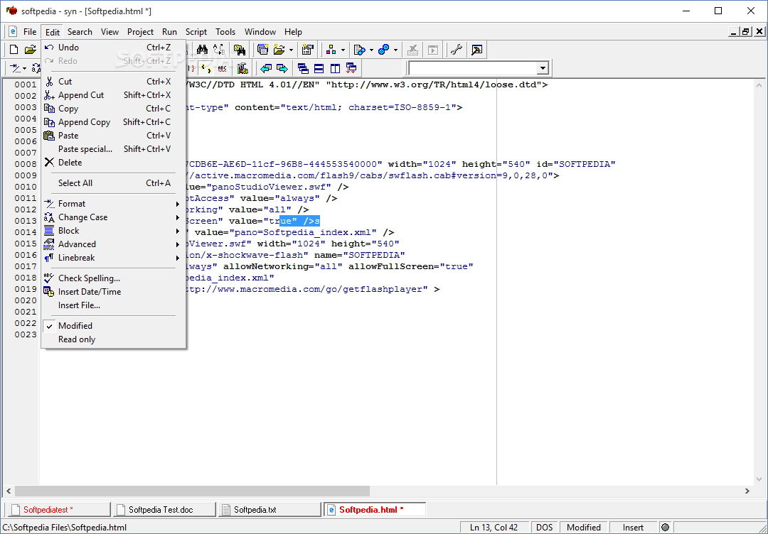The height and width of the screenshot is (534, 768).
Task: Choose Select All menu entry
Action: point(114,183)
